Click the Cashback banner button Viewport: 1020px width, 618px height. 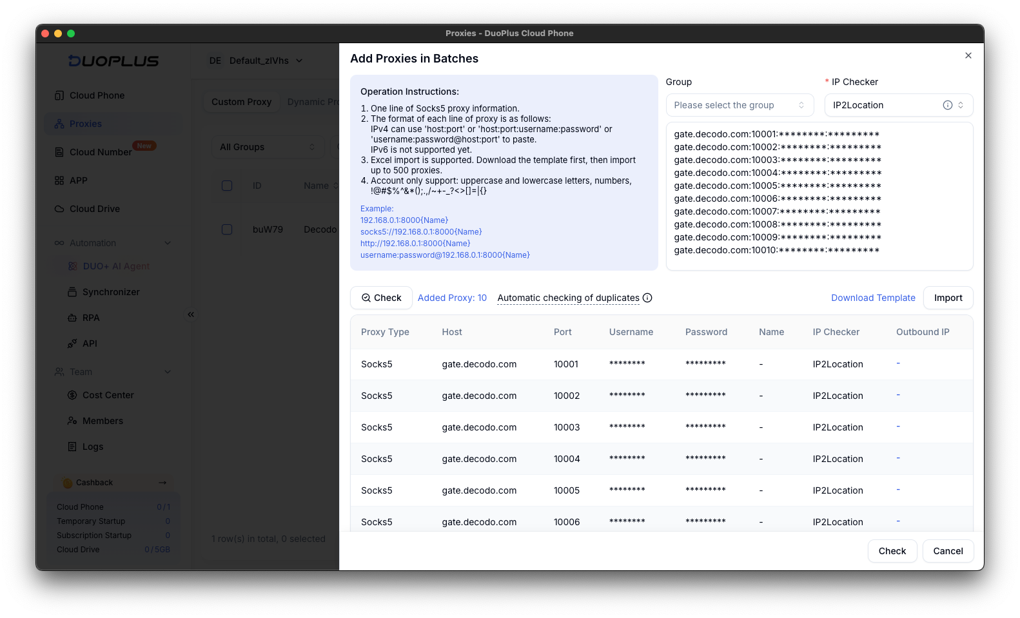click(x=113, y=483)
